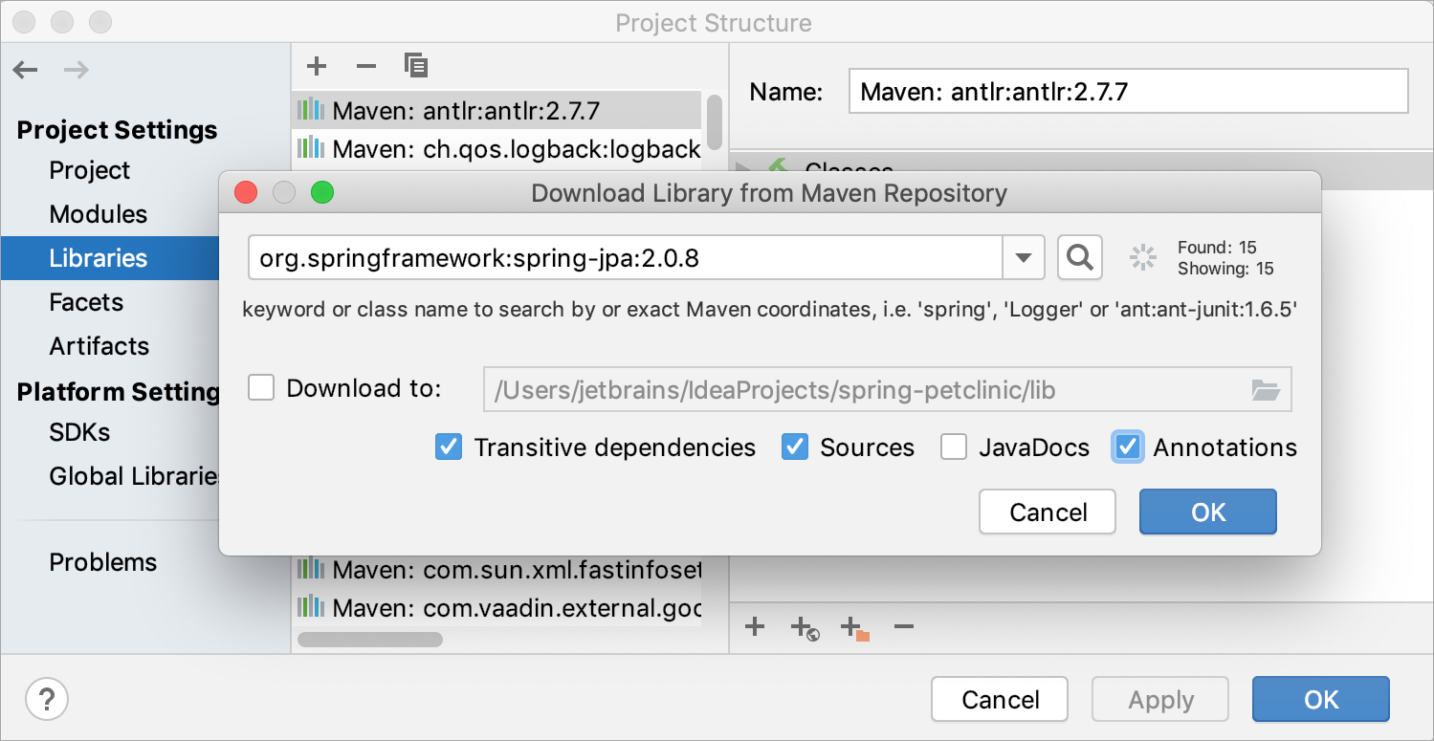Add excluded root with plus folder icon

pyautogui.click(x=854, y=628)
